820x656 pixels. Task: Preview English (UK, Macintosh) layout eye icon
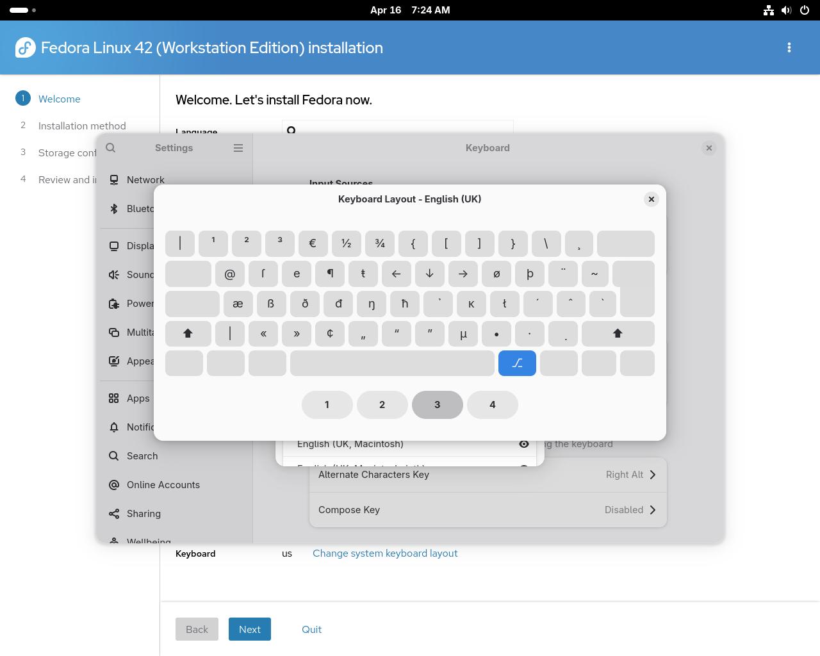pos(523,444)
